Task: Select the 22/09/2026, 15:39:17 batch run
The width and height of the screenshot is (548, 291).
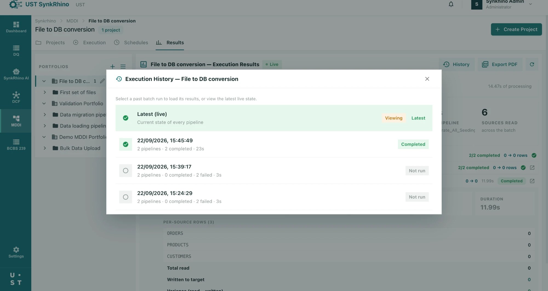Action: [274, 170]
